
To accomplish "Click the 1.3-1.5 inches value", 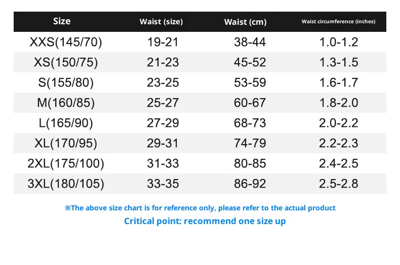I will (x=339, y=63).
